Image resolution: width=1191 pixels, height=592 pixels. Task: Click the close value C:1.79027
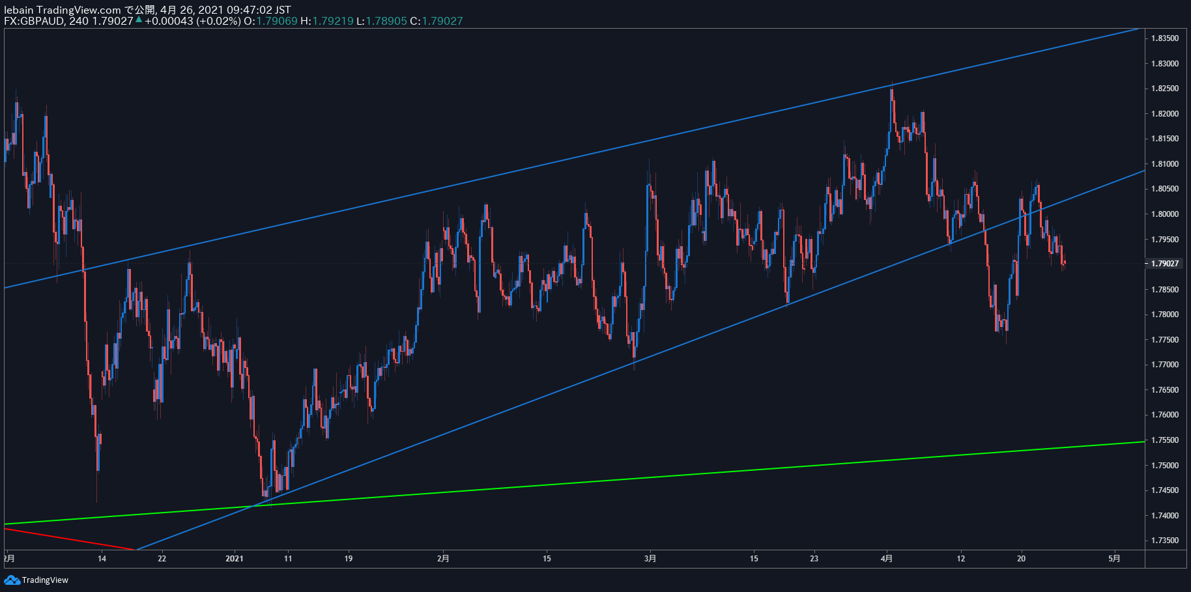(x=437, y=21)
